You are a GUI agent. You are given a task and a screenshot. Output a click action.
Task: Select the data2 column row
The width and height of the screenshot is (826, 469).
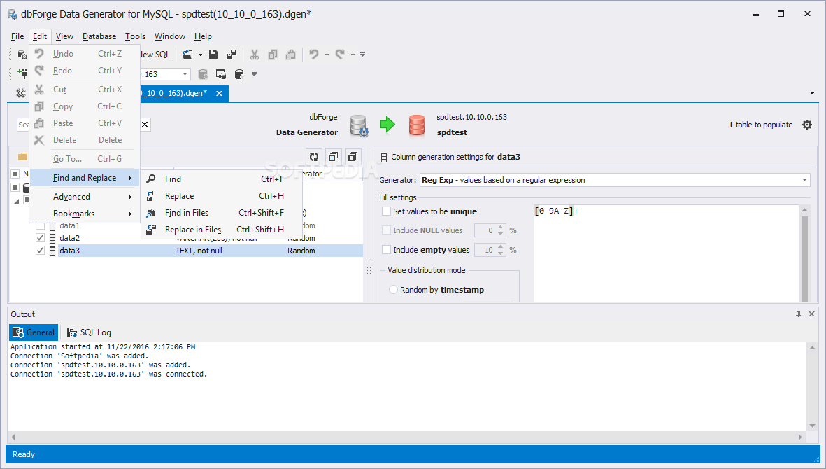tap(187, 238)
